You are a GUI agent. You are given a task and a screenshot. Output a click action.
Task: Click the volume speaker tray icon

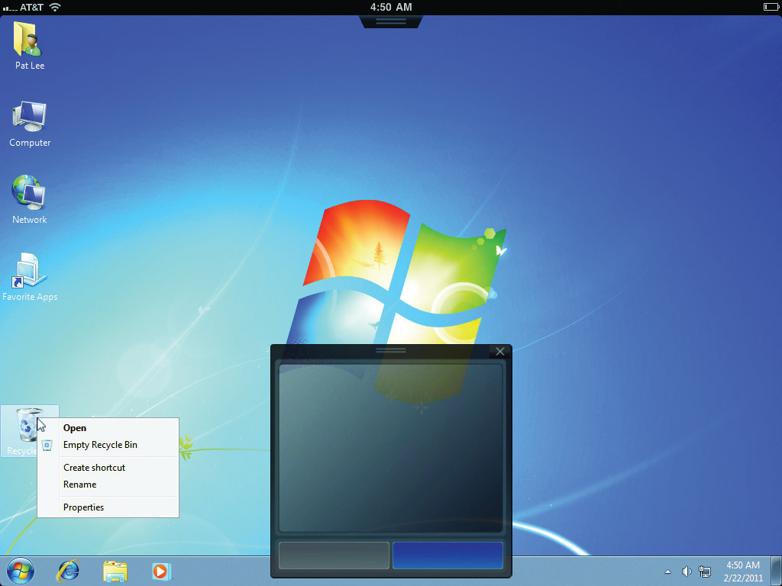[687, 572]
